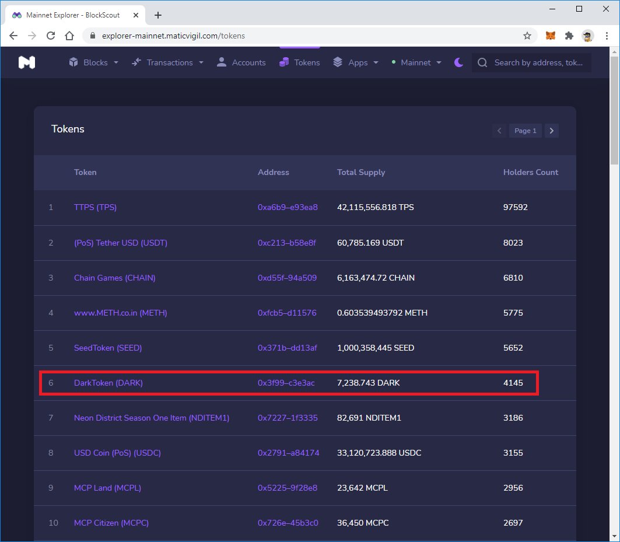620x542 pixels.
Task: Click the Holders Count column header
Action: coord(531,172)
